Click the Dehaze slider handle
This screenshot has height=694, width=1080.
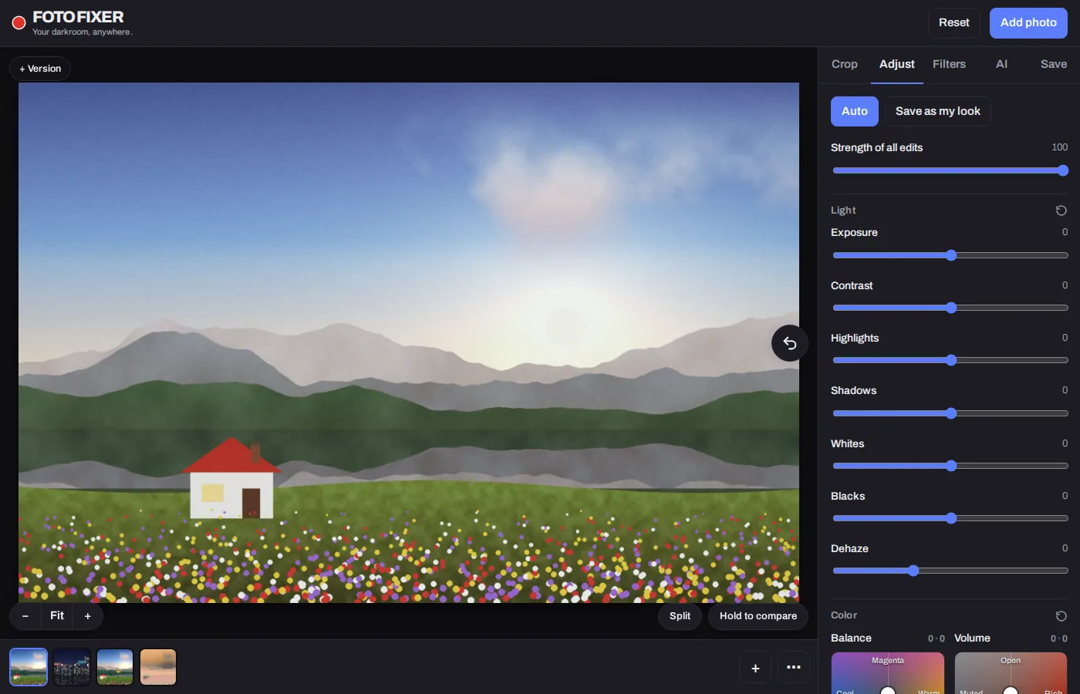pyautogui.click(x=913, y=571)
